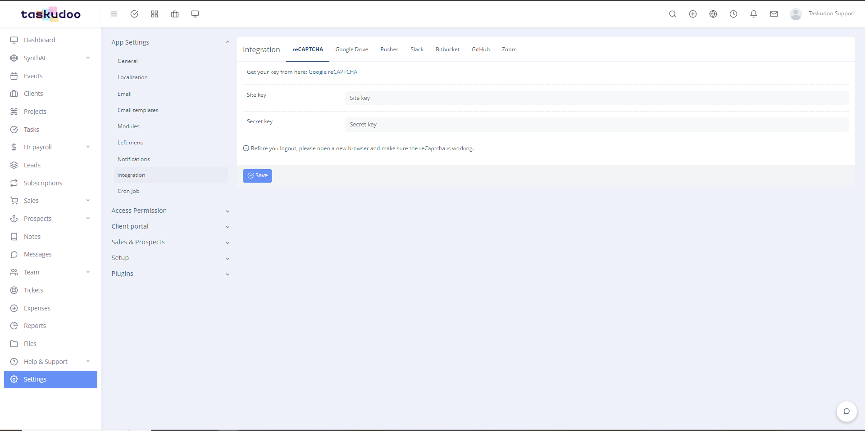Expand the Setup settings section

[170, 258]
